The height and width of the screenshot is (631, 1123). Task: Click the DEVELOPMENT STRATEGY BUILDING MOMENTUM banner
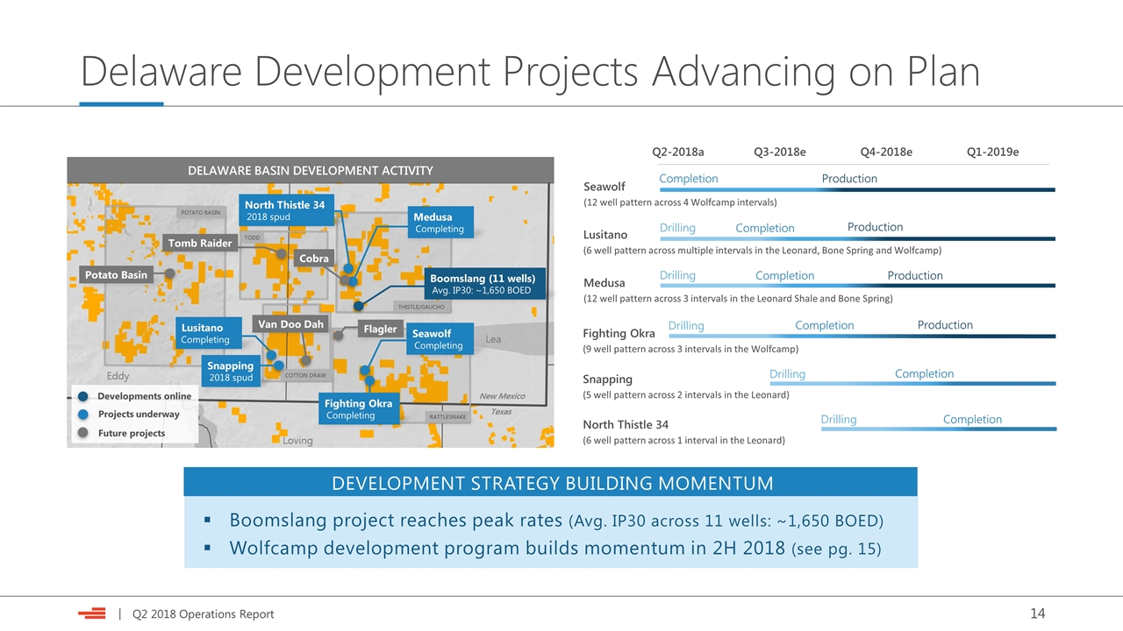tap(550, 483)
